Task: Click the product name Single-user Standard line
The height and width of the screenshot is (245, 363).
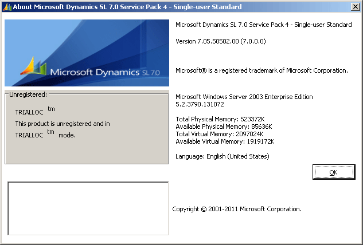Action: pyautogui.click(x=264, y=25)
